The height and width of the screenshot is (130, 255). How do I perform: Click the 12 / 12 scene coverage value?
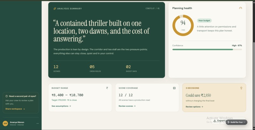click(x=126, y=95)
